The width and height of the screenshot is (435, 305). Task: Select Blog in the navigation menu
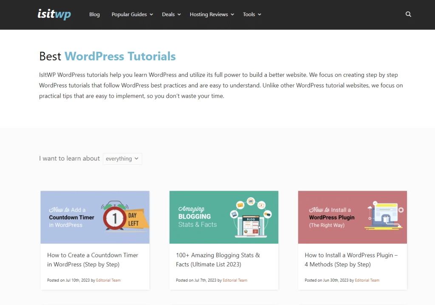94,14
